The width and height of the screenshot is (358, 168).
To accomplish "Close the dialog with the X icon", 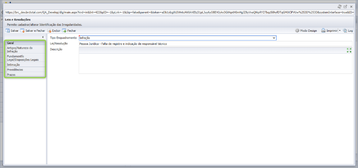I will pyautogui.click(x=351, y=7).
